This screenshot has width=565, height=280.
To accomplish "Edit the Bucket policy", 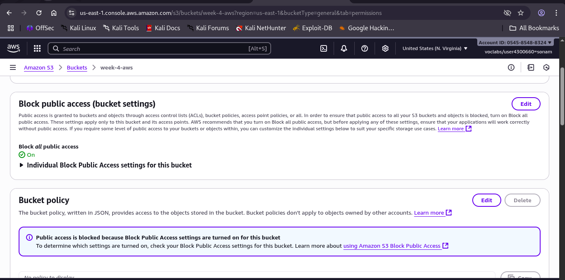I will [x=486, y=200].
